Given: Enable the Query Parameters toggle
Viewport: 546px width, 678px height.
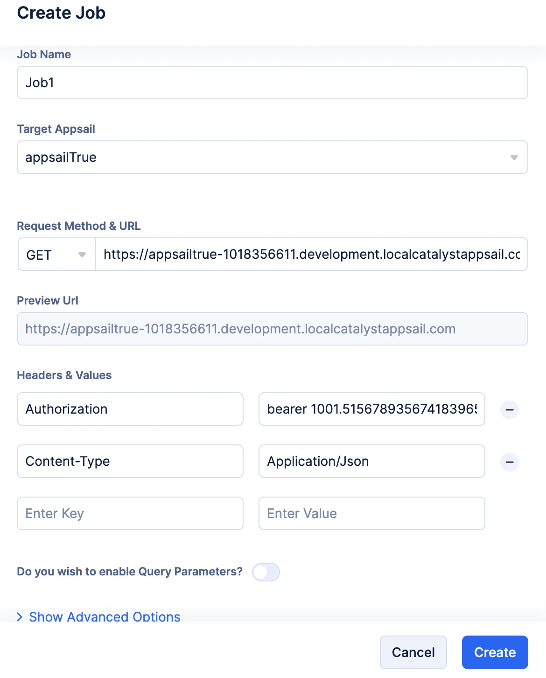Looking at the screenshot, I should tap(266, 572).
